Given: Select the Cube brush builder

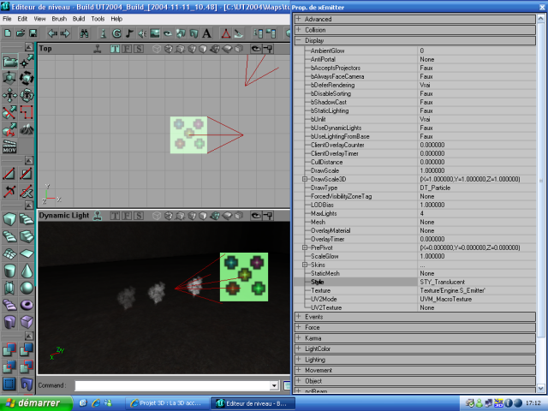Looking at the screenshot, I should pos(9,220).
